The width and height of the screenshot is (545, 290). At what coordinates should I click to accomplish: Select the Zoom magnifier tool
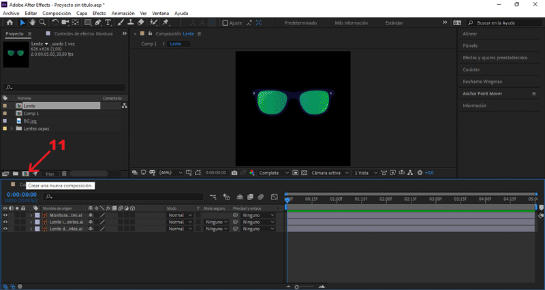pos(42,22)
